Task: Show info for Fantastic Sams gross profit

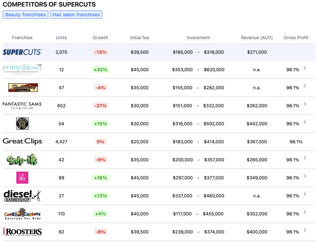Action: (305, 104)
